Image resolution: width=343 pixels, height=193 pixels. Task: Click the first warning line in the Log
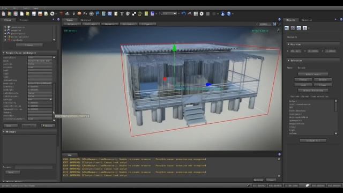tap(135, 159)
